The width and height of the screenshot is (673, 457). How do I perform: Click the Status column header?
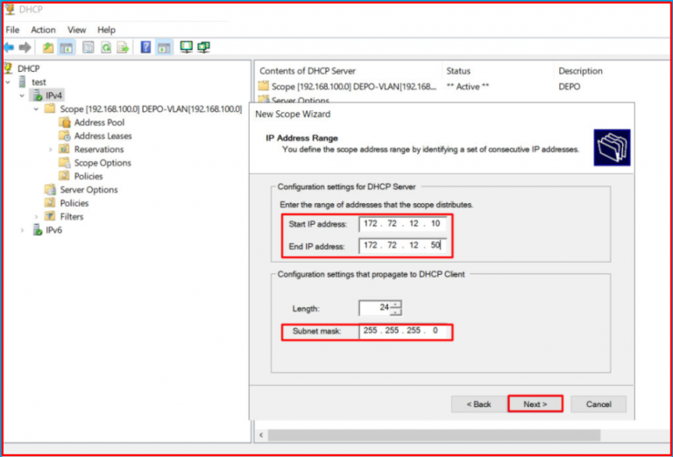coord(458,71)
